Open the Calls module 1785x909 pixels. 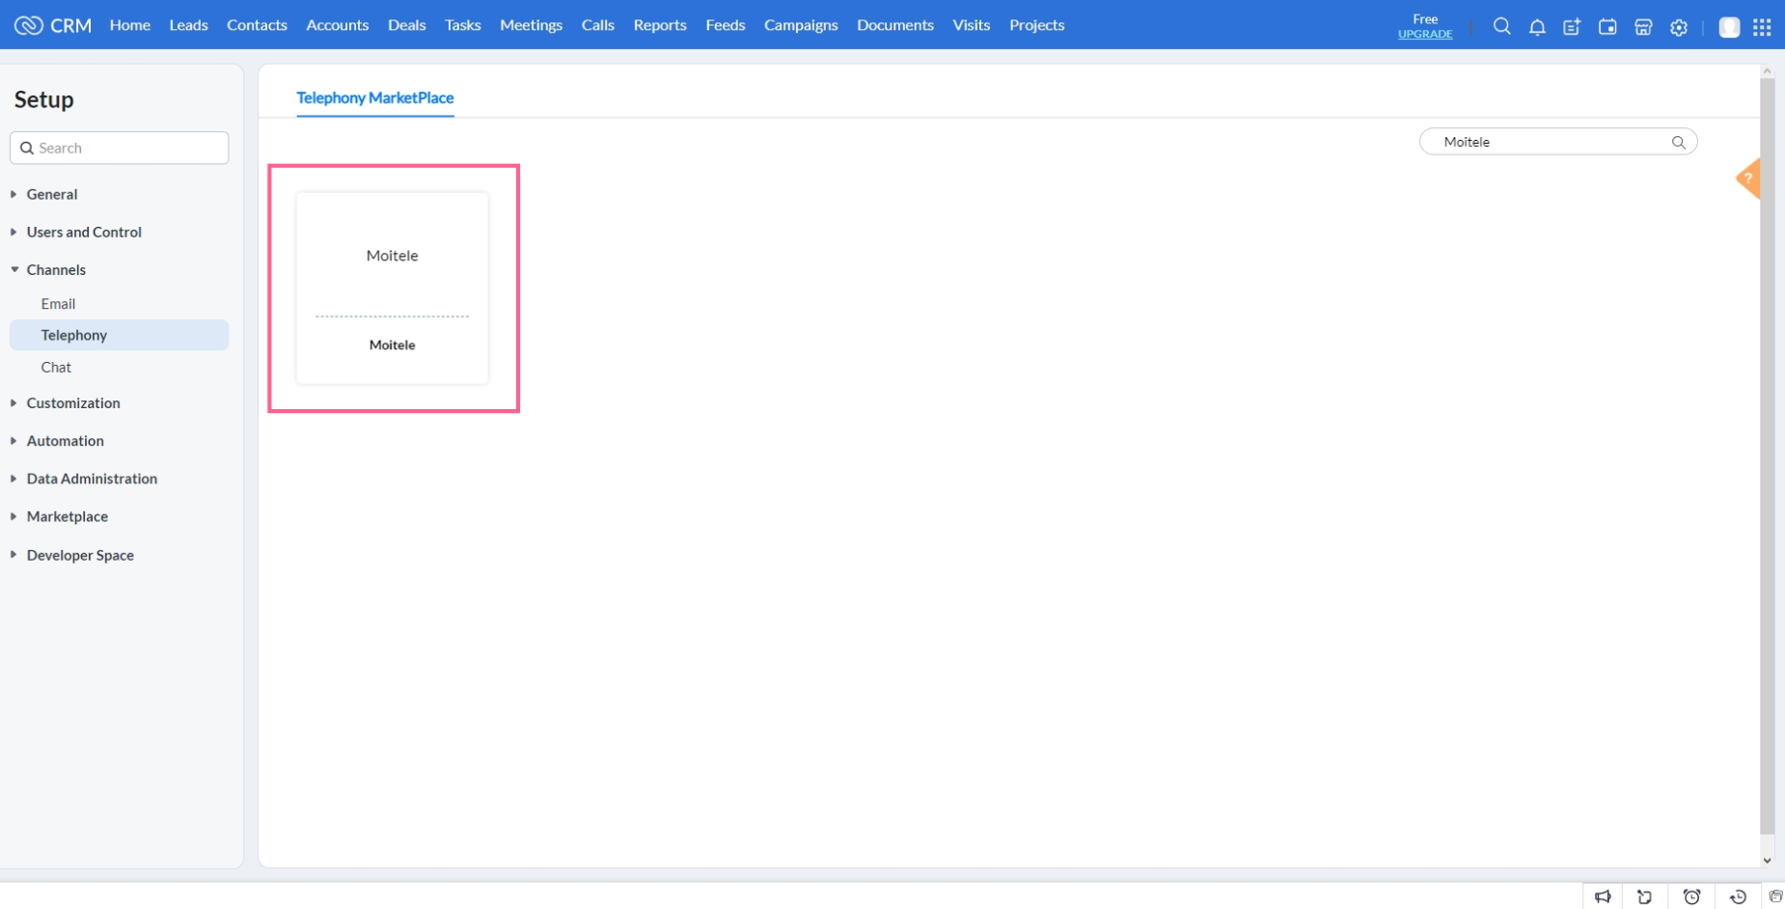(x=598, y=25)
